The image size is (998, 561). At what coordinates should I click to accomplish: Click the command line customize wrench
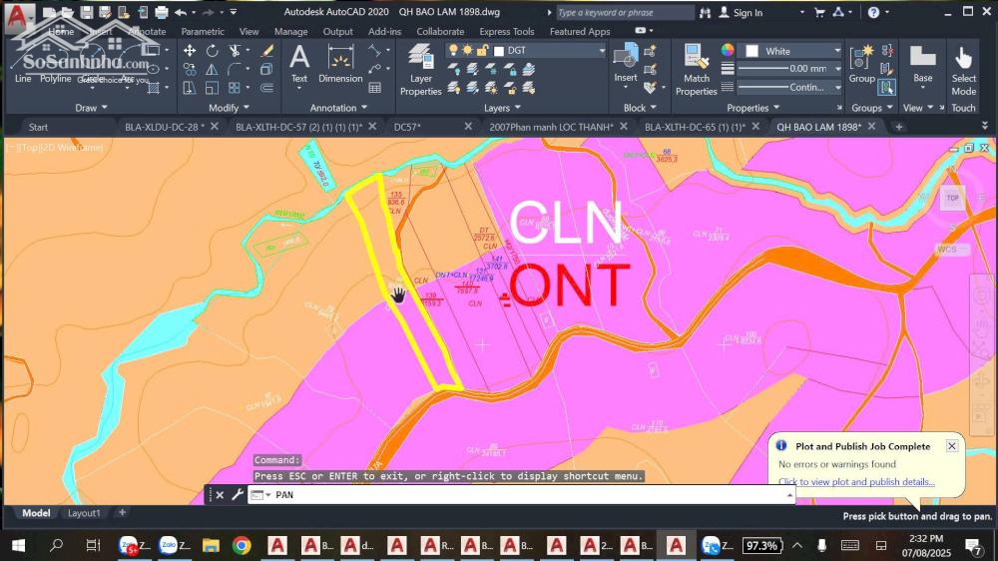[x=237, y=495]
